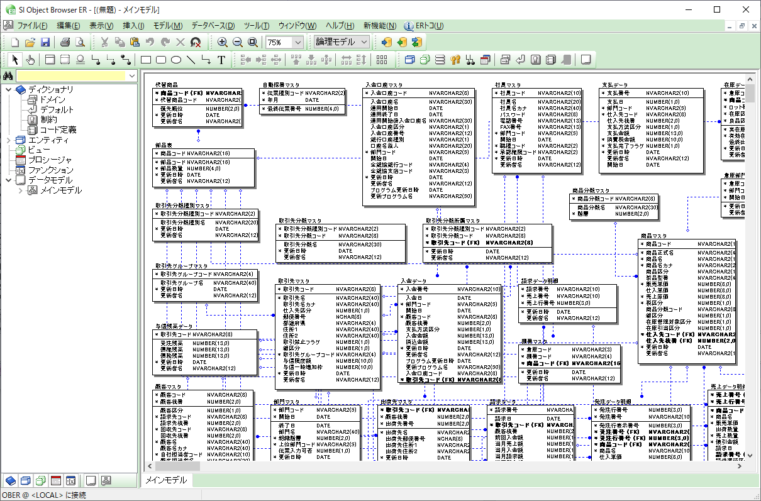Toggle the arrow selection pointer tool
This screenshot has height=501, width=761.
15,60
